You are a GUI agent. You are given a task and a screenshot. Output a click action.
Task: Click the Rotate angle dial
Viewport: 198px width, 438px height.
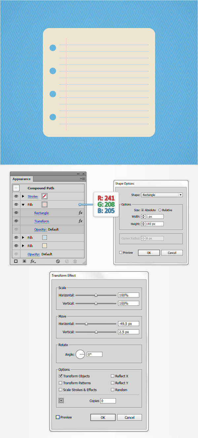[80, 354]
